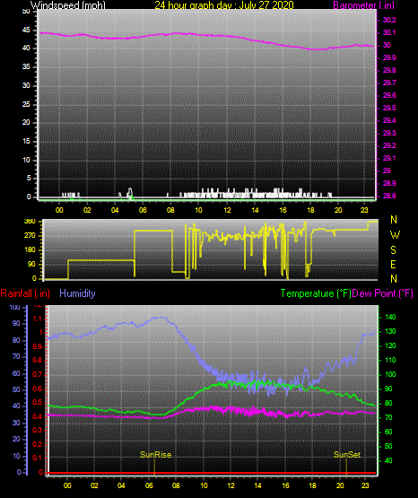Click the 30 value on blue humidity scale
Viewport: 418px width, 498px height.
(16, 423)
